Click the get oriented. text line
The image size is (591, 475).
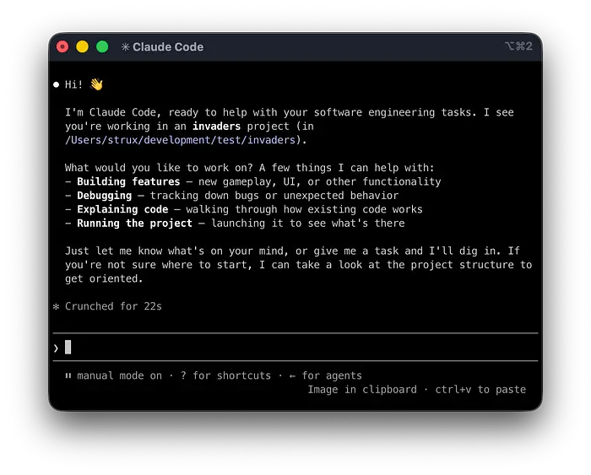click(104, 278)
